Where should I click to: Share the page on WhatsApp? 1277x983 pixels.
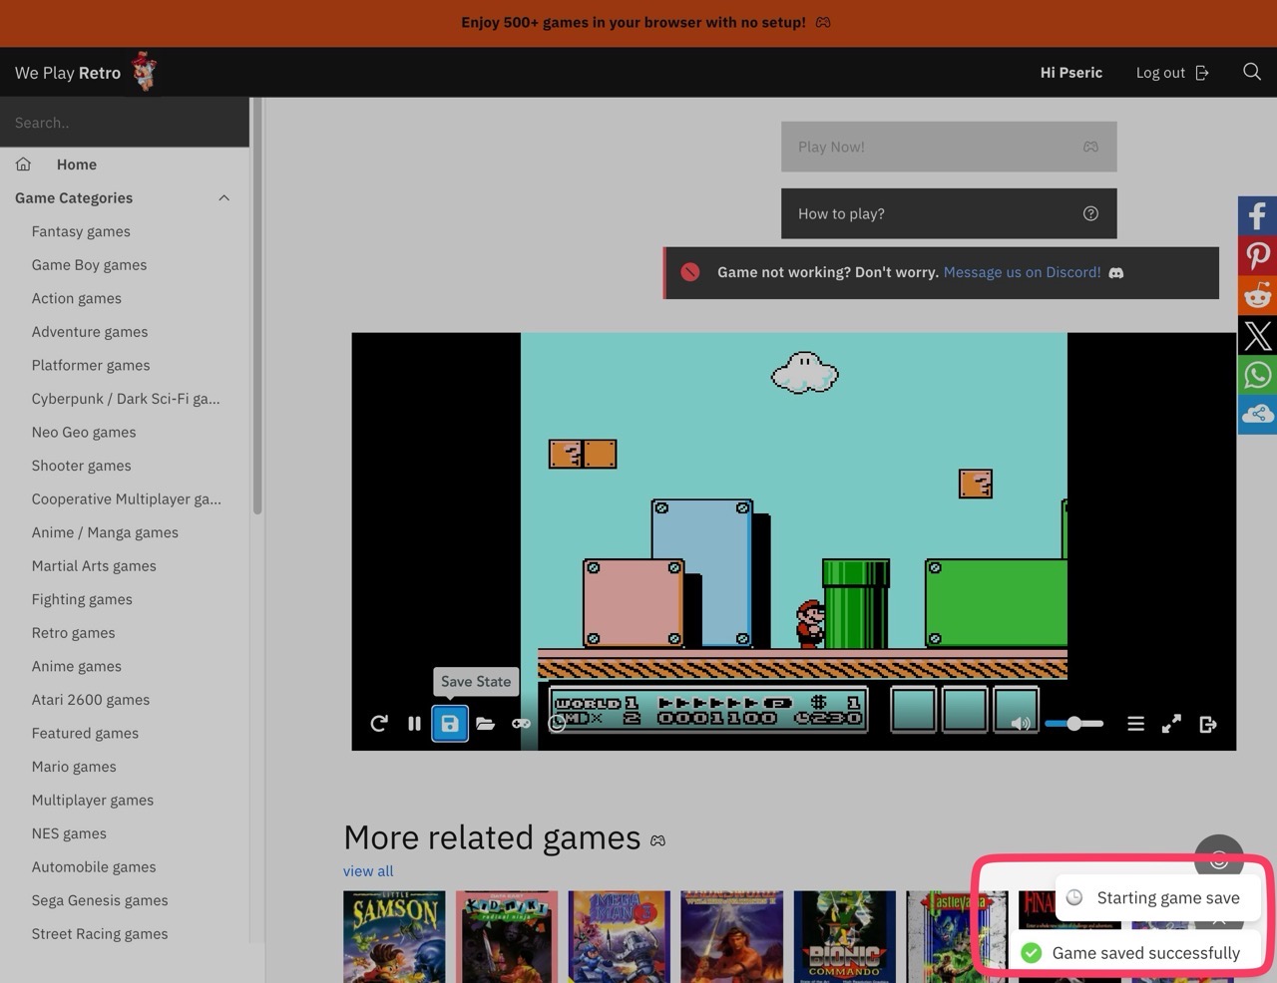coord(1257,375)
